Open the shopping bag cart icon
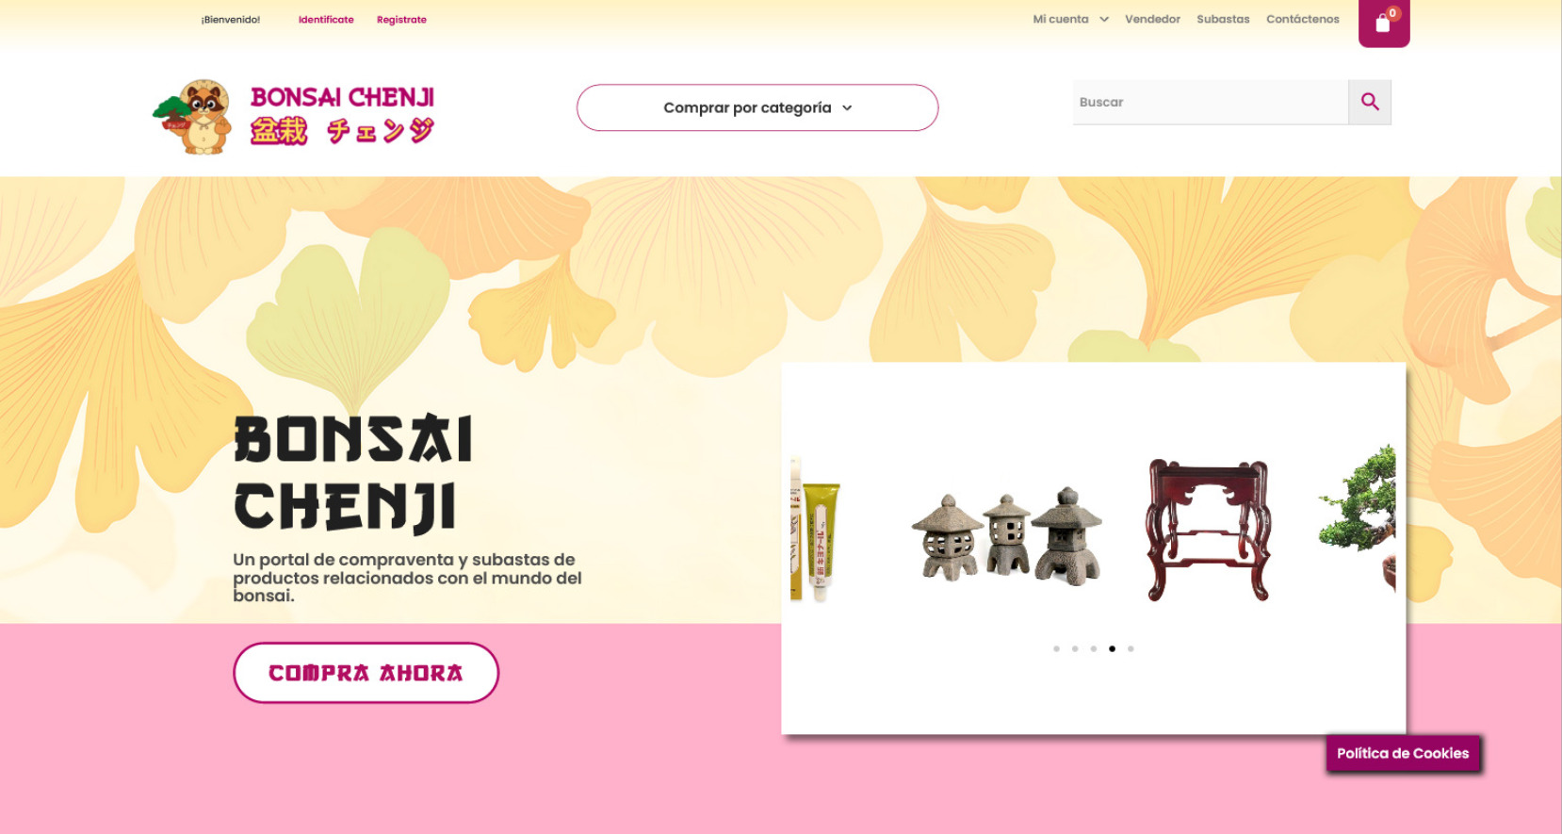 point(1383,22)
